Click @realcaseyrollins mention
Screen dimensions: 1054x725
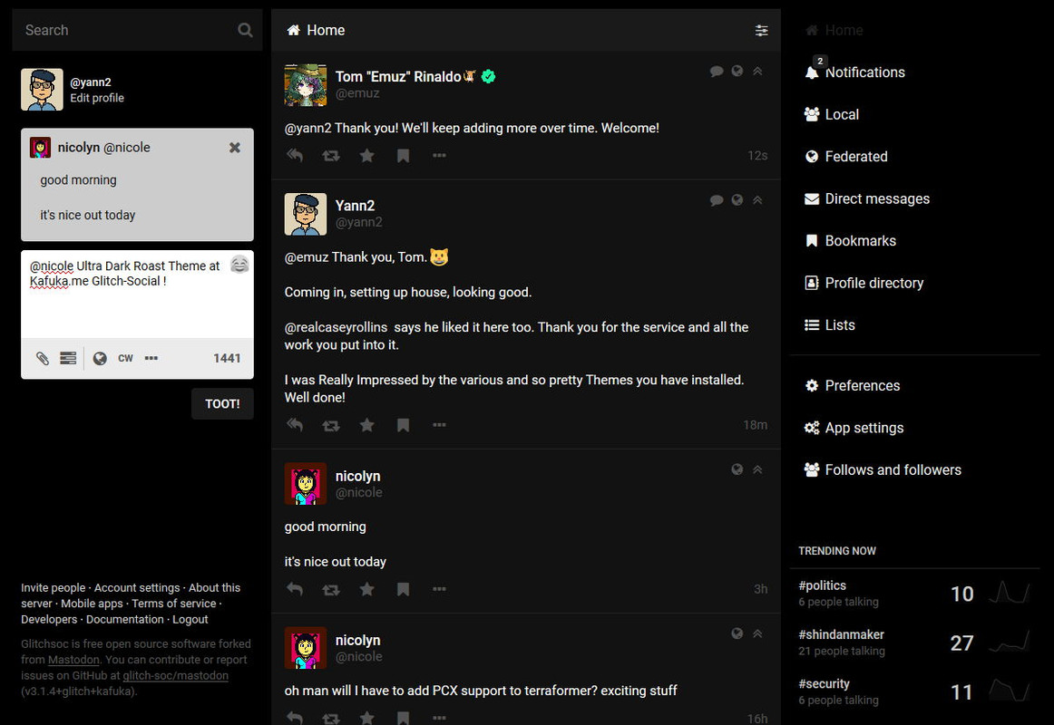[337, 327]
